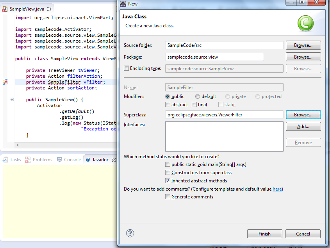The width and height of the screenshot is (330, 248).
Task: Open the comment templates via the here link
Action: (277, 189)
